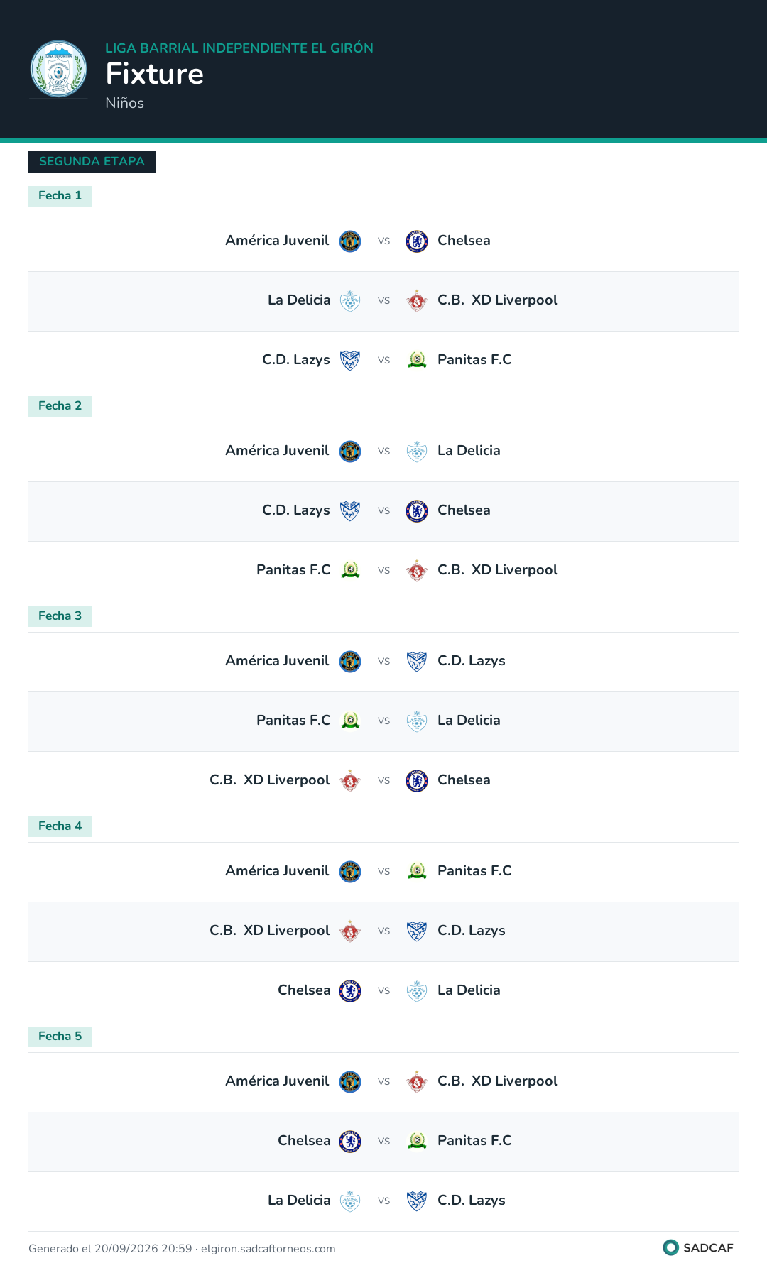Click La Delicia crest in Fecha 5

point(350,1201)
